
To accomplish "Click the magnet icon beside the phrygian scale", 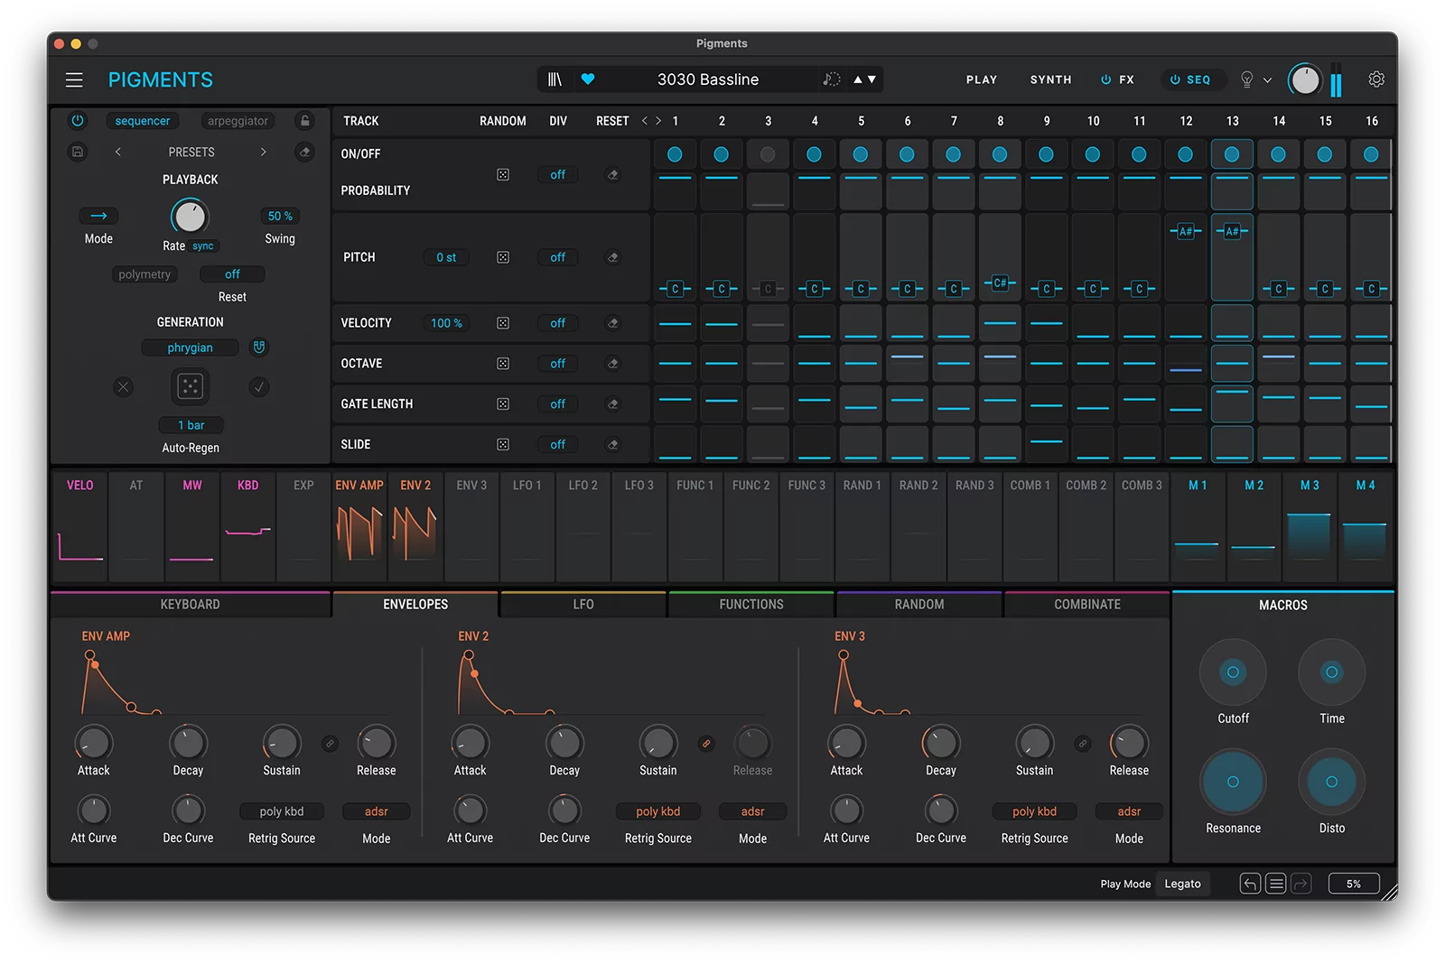I will (x=259, y=347).
